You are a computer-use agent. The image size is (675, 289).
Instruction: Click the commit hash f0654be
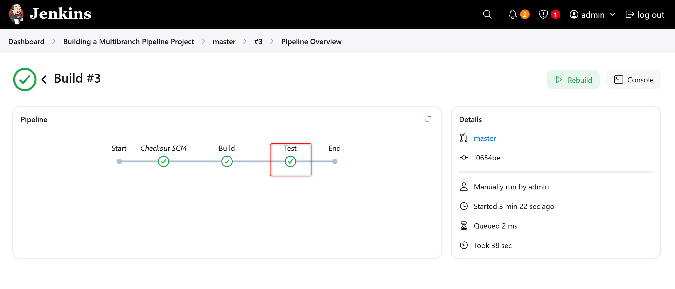click(487, 158)
